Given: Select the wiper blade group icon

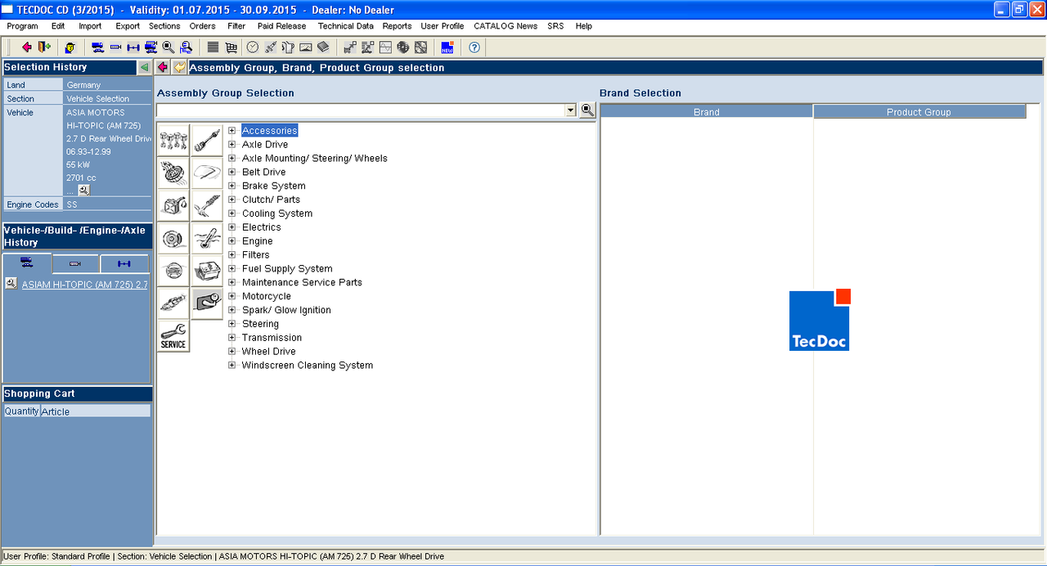Looking at the screenshot, I should pyautogui.click(x=207, y=173).
